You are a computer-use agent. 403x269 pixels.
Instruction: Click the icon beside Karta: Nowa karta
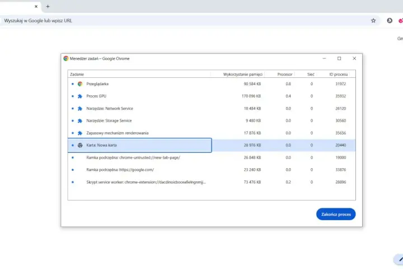[x=80, y=145]
